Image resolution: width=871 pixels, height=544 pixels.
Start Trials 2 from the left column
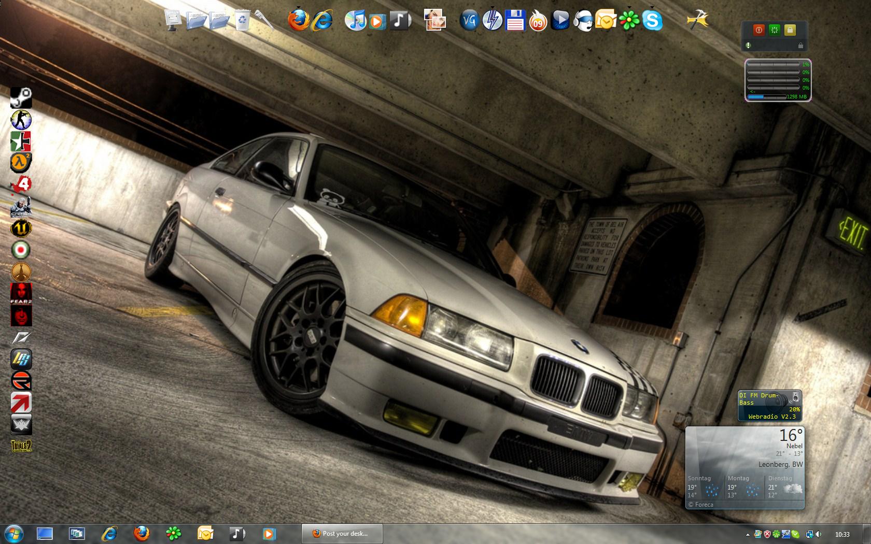click(x=21, y=446)
